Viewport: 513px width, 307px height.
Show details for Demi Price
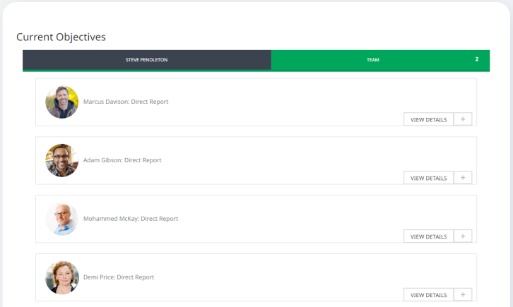[428, 294]
